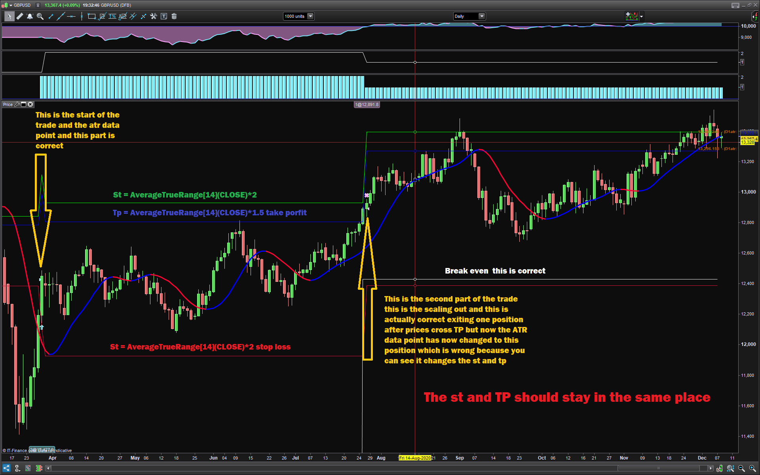Image resolution: width=760 pixels, height=475 pixels.
Task: Select the text annotation tool
Action: click(x=164, y=16)
